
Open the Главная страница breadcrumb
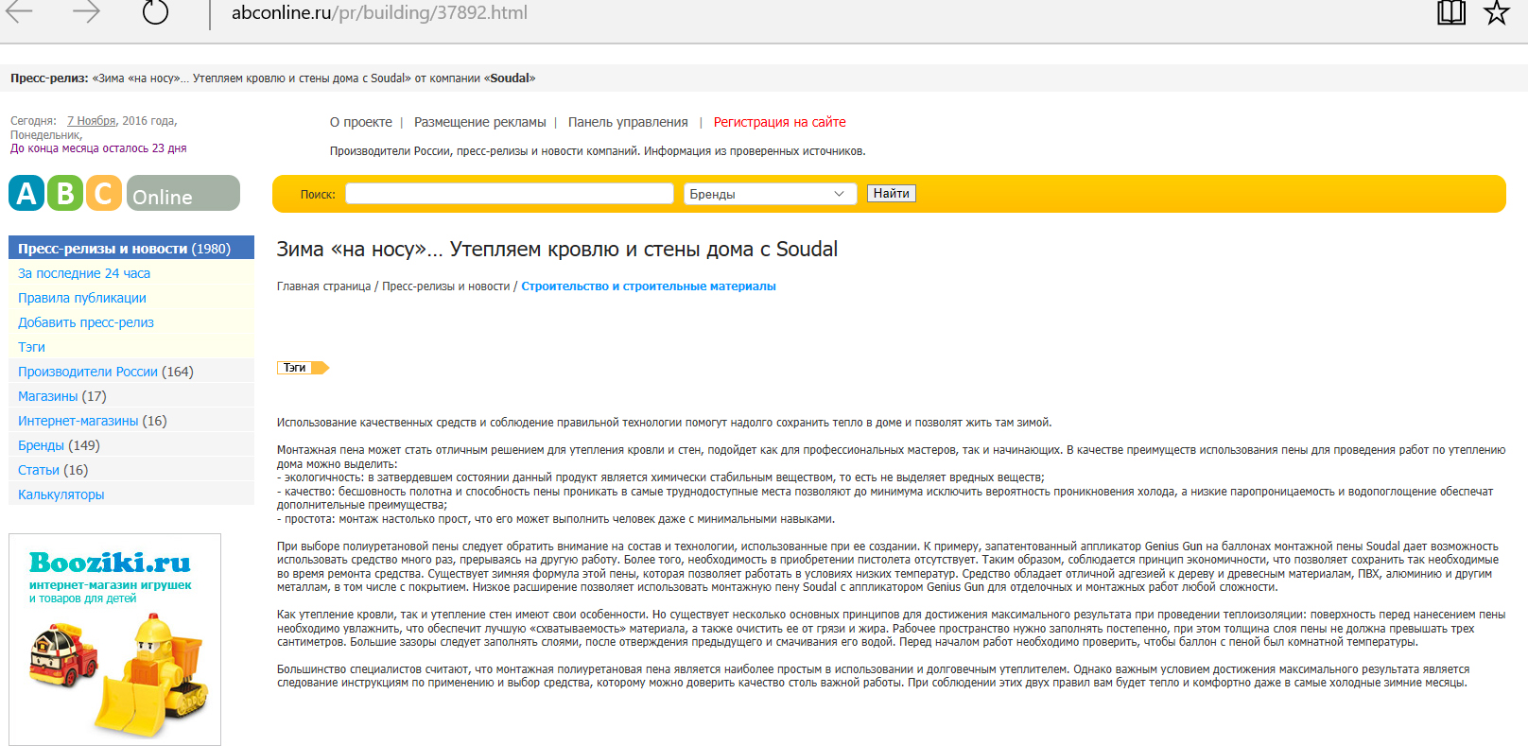click(323, 286)
